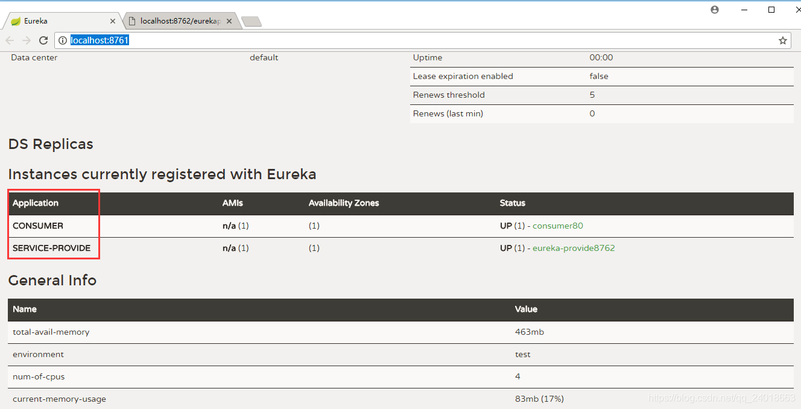
Task: Reload the page with refresh icon
Action: (43, 40)
